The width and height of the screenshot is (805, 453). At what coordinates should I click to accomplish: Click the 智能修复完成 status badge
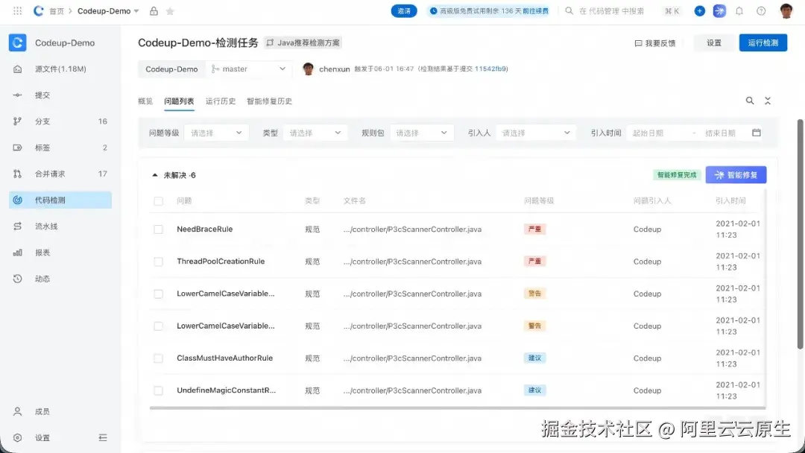[677, 175]
